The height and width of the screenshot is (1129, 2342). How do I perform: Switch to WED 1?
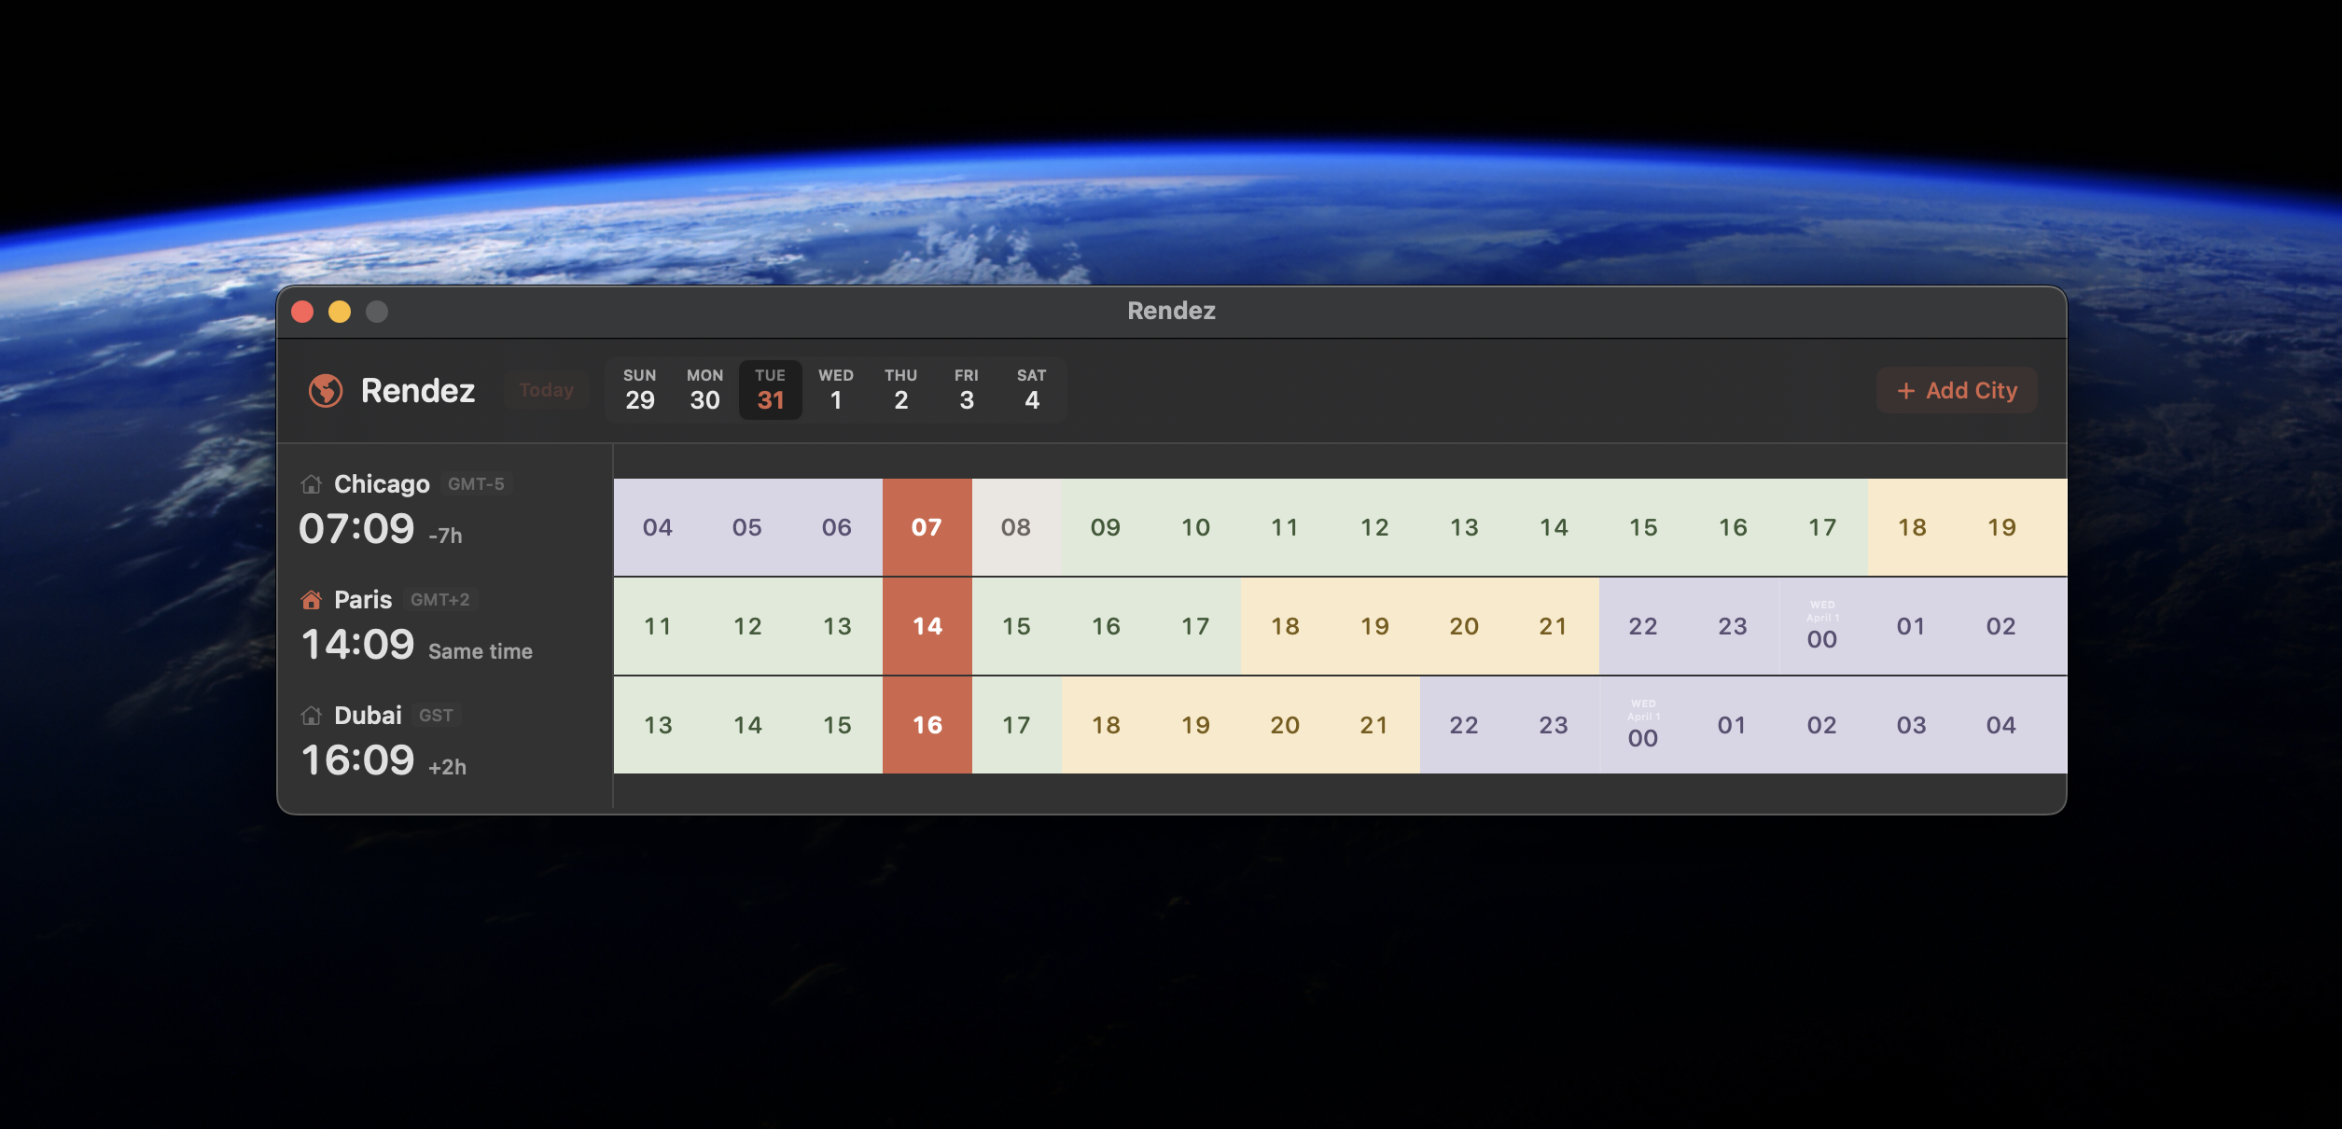835,389
